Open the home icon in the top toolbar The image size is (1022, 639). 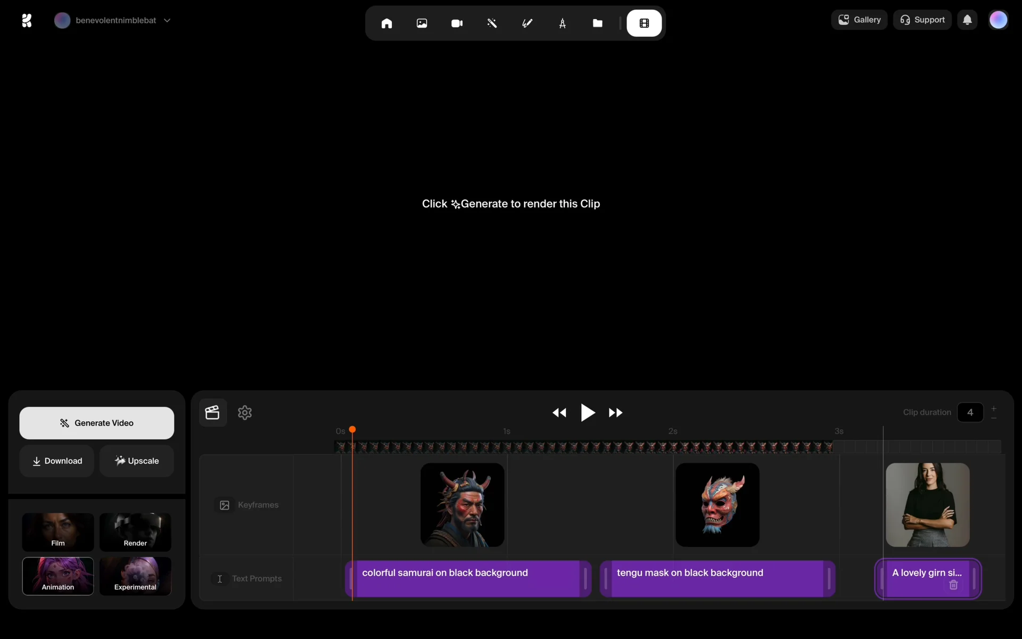386,23
